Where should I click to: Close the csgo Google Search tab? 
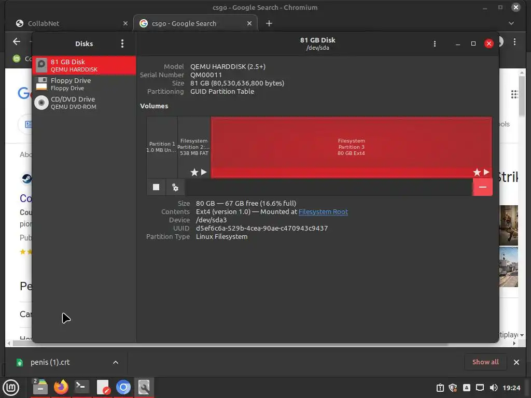click(x=249, y=23)
